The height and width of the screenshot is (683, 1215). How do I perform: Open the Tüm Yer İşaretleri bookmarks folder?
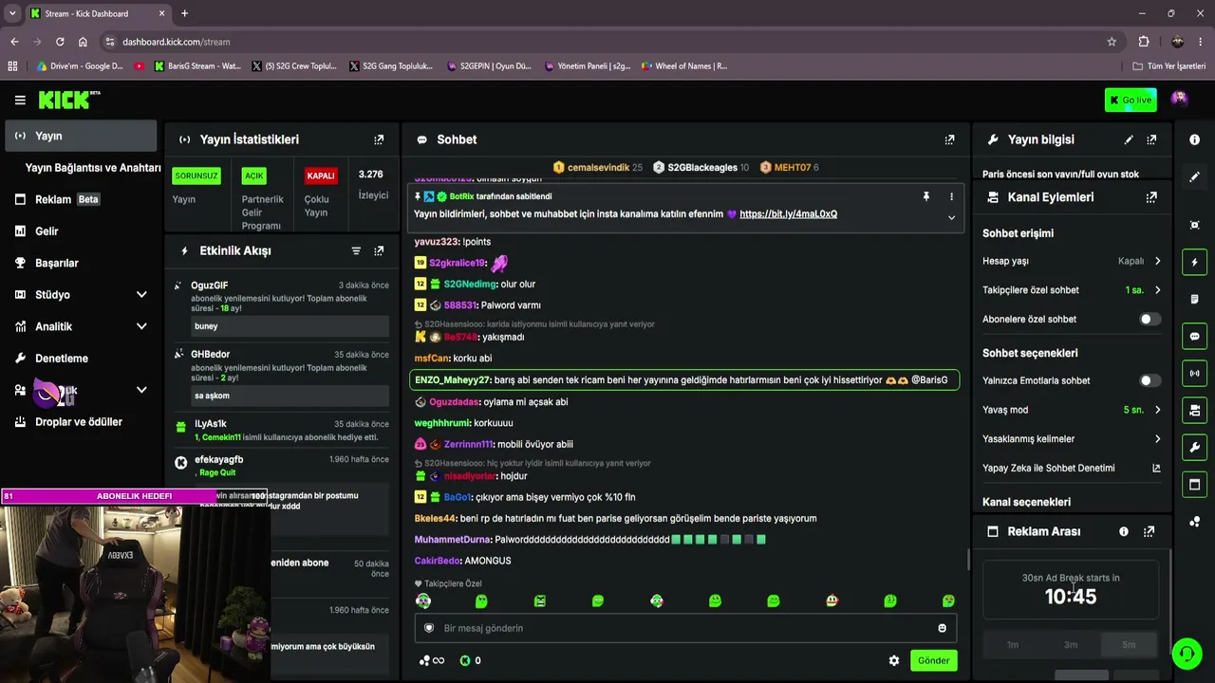point(1169,66)
